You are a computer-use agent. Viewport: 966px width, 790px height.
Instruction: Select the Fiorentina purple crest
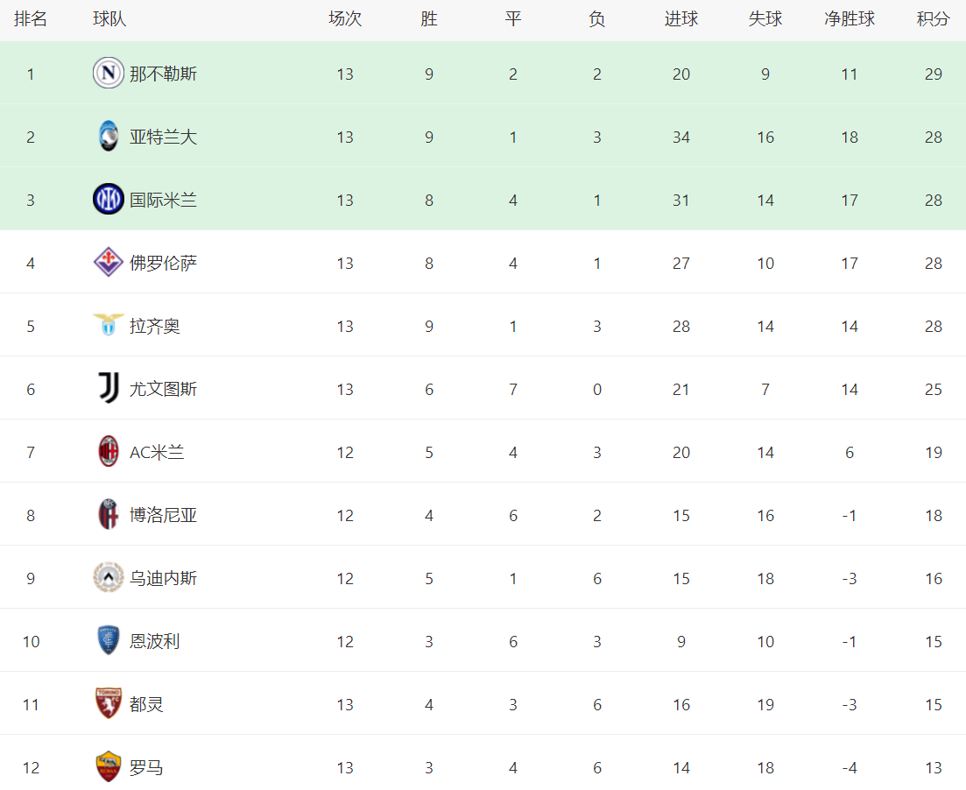109,263
